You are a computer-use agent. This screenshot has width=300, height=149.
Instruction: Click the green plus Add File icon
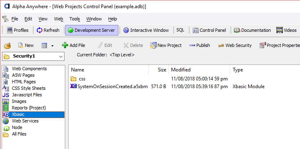[x=65, y=45]
